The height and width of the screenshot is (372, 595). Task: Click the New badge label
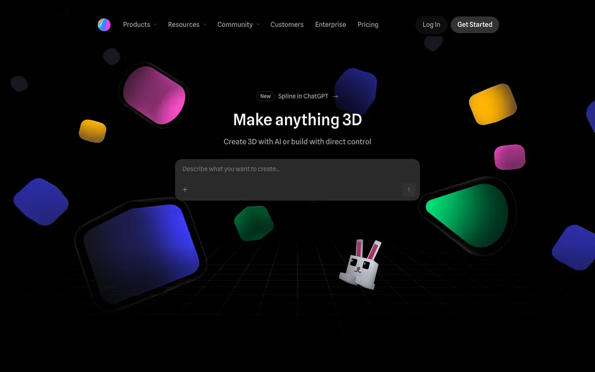pos(265,96)
